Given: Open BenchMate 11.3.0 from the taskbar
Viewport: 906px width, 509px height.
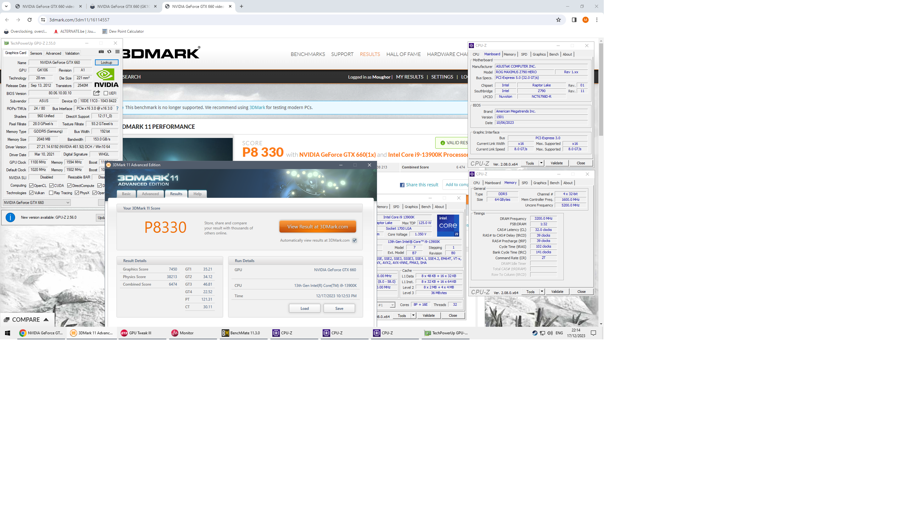Looking at the screenshot, I should tap(243, 333).
